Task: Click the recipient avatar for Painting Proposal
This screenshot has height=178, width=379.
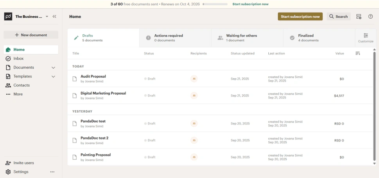Action: pyautogui.click(x=194, y=157)
